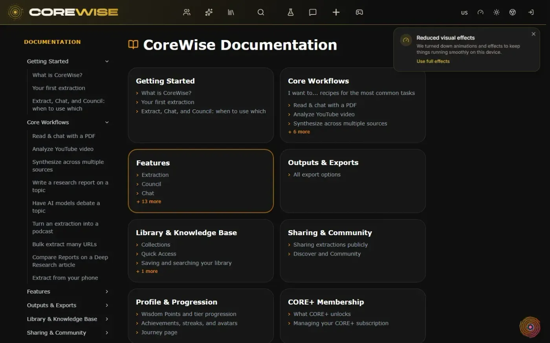Click Saving and searching your library link
550x343 pixels.
pyautogui.click(x=186, y=263)
